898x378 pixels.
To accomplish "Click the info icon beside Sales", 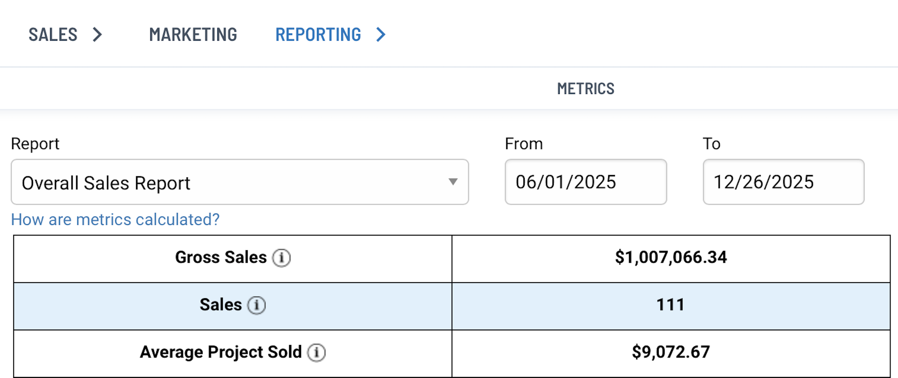I will pyautogui.click(x=256, y=305).
